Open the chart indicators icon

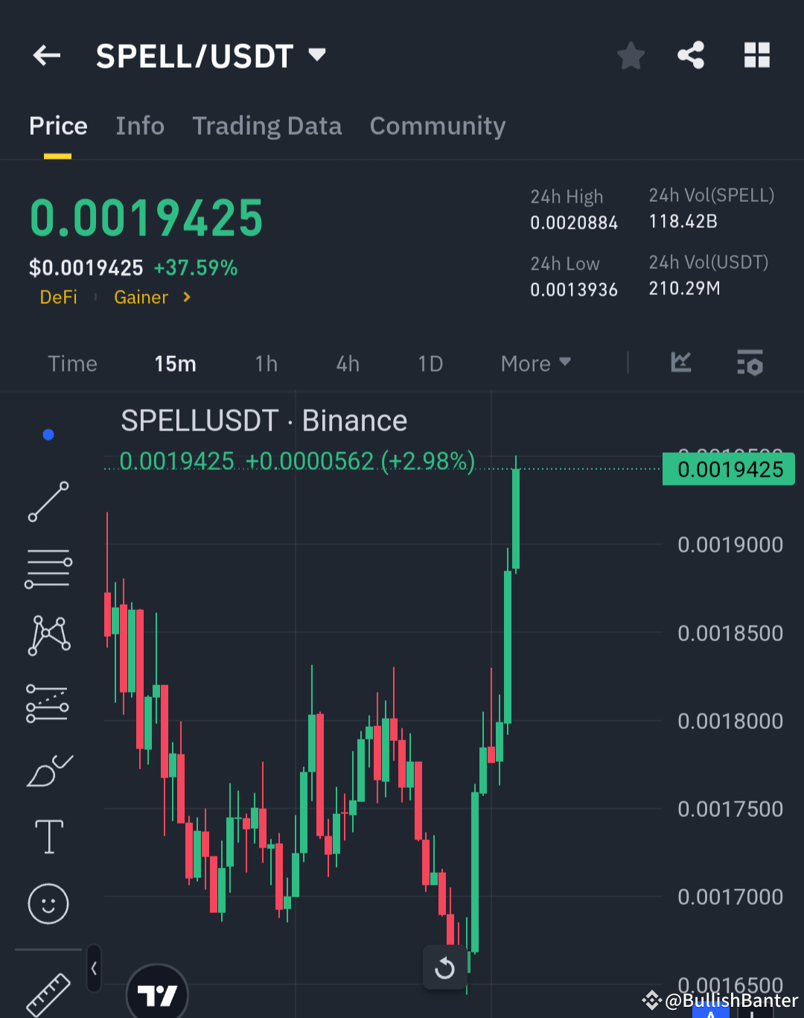pyautogui.click(x=680, y=363)
